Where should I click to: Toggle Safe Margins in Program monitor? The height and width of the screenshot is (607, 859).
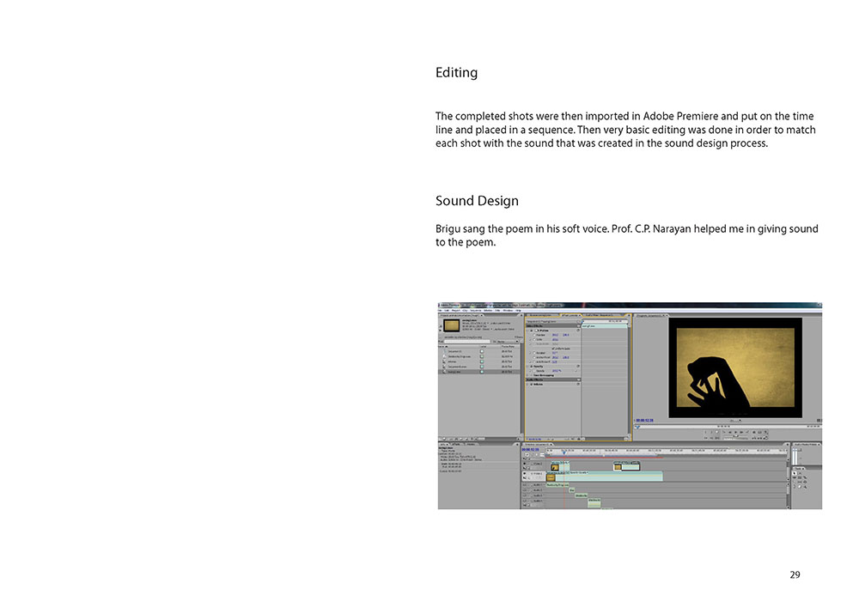[759, 432]
